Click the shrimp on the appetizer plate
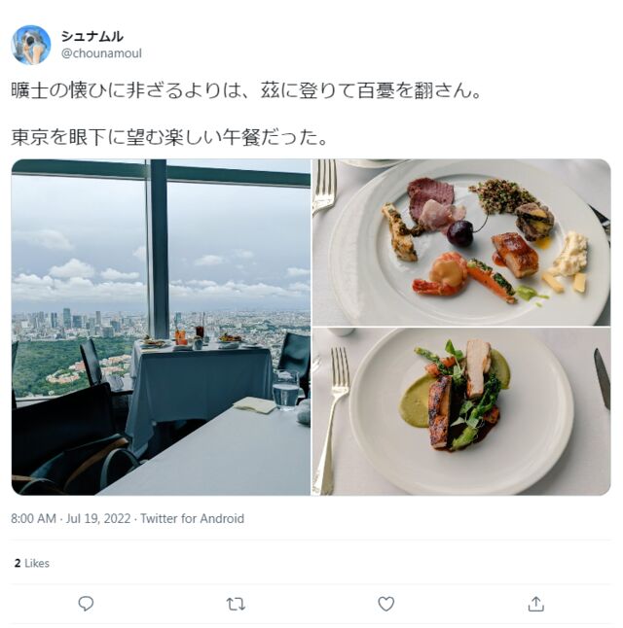 440,275
